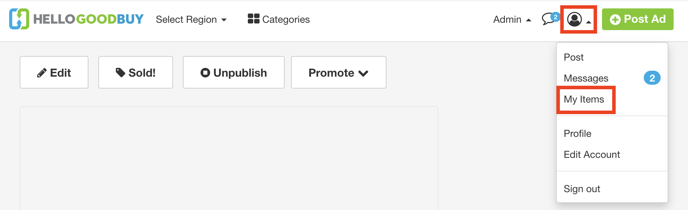The image size is (688, 210).
Task: Select Messages in the dropdown menu
Action: coord(586,78)
